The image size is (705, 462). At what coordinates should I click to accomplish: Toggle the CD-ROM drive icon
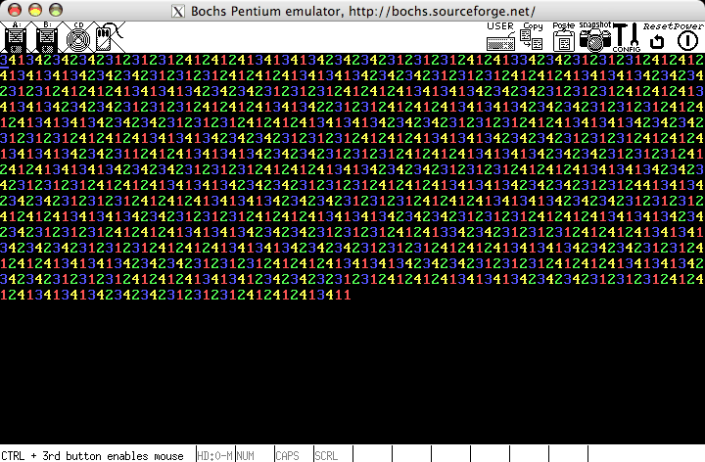[78, 37]
